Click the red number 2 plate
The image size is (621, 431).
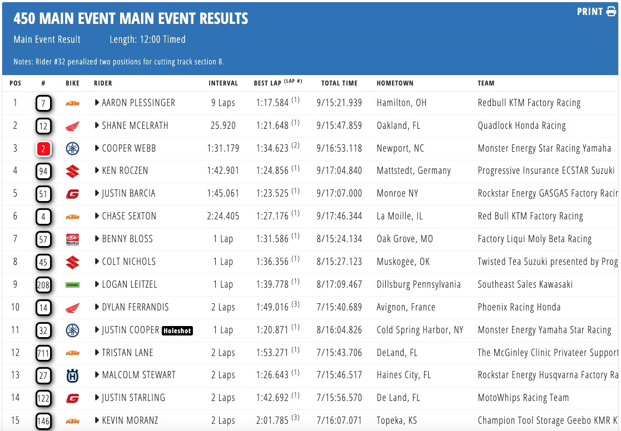pyautogui.click(x=43, y=149)
